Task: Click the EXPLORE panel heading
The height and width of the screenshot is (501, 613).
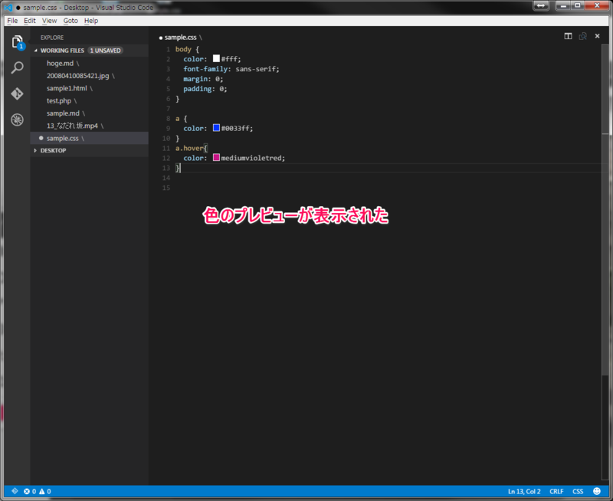Action: (x=52, y=38)
